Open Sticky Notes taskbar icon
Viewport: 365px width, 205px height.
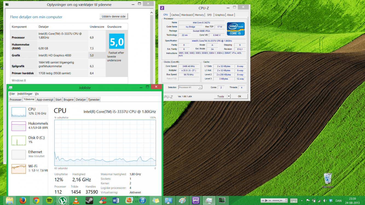[x=156, y=201]
